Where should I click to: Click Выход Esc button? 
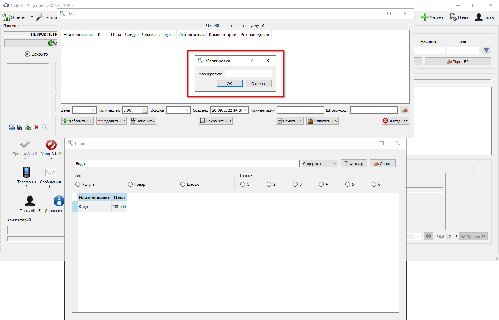point(395,121)
